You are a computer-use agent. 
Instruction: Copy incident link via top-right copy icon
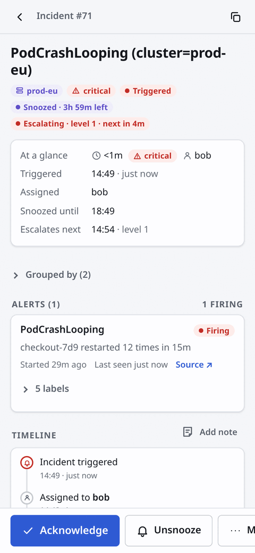point(235,17)
